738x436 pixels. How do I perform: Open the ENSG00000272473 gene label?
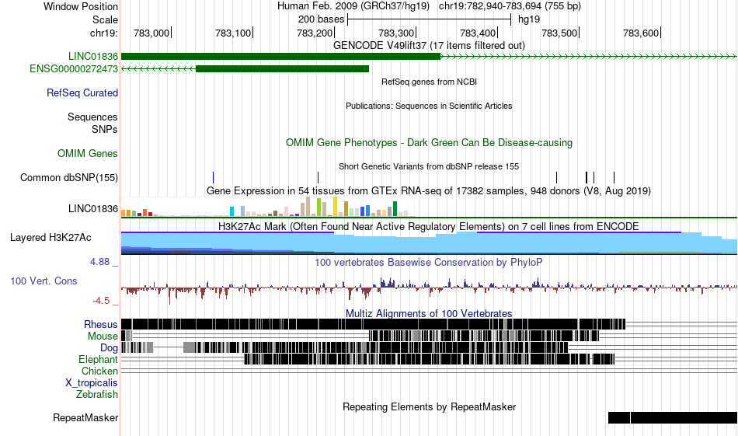pos(74,68)
